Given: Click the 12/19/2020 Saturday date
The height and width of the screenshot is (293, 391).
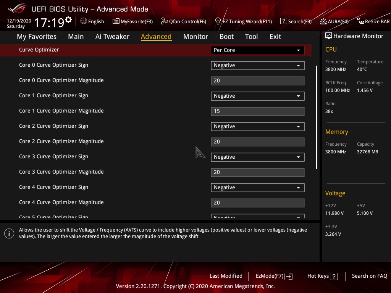Looking at the screenshot, I should [x=19, y=23].
